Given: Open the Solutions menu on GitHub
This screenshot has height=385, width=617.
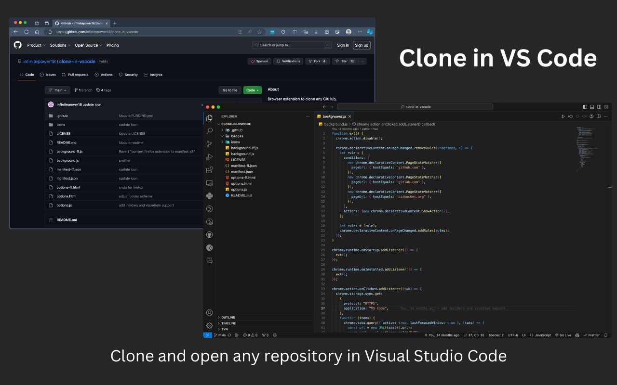Looking at the screenshot, I should point(60,45).
